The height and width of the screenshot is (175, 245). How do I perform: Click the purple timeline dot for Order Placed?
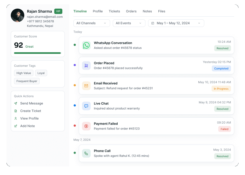pos(75,65)
